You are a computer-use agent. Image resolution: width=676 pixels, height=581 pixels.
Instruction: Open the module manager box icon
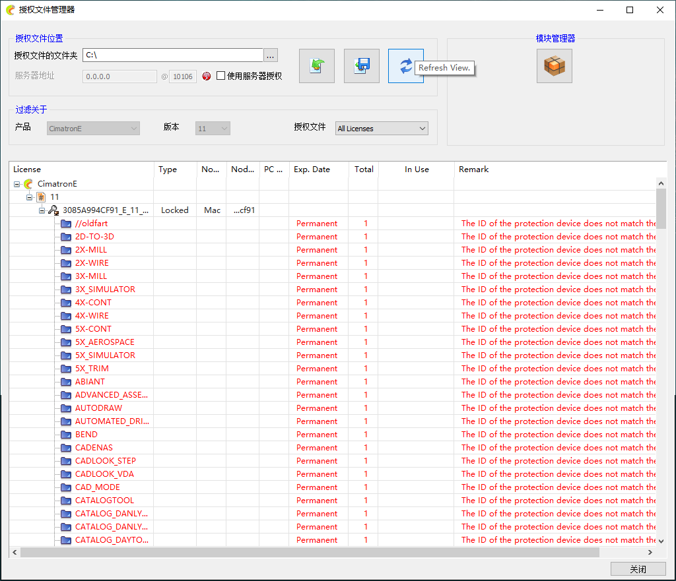pos(555,66)
